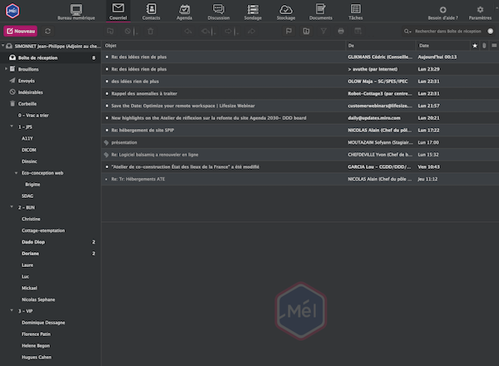
Task: Toggle the switch beside the search field
Action: point(492,31)
